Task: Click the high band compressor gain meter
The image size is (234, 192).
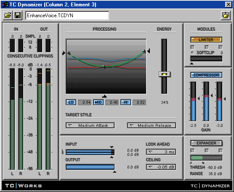Action: pos(219,101)
